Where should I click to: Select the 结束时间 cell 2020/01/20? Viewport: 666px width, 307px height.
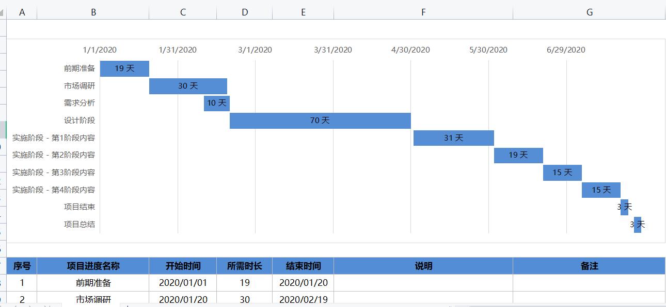[303, 283]
